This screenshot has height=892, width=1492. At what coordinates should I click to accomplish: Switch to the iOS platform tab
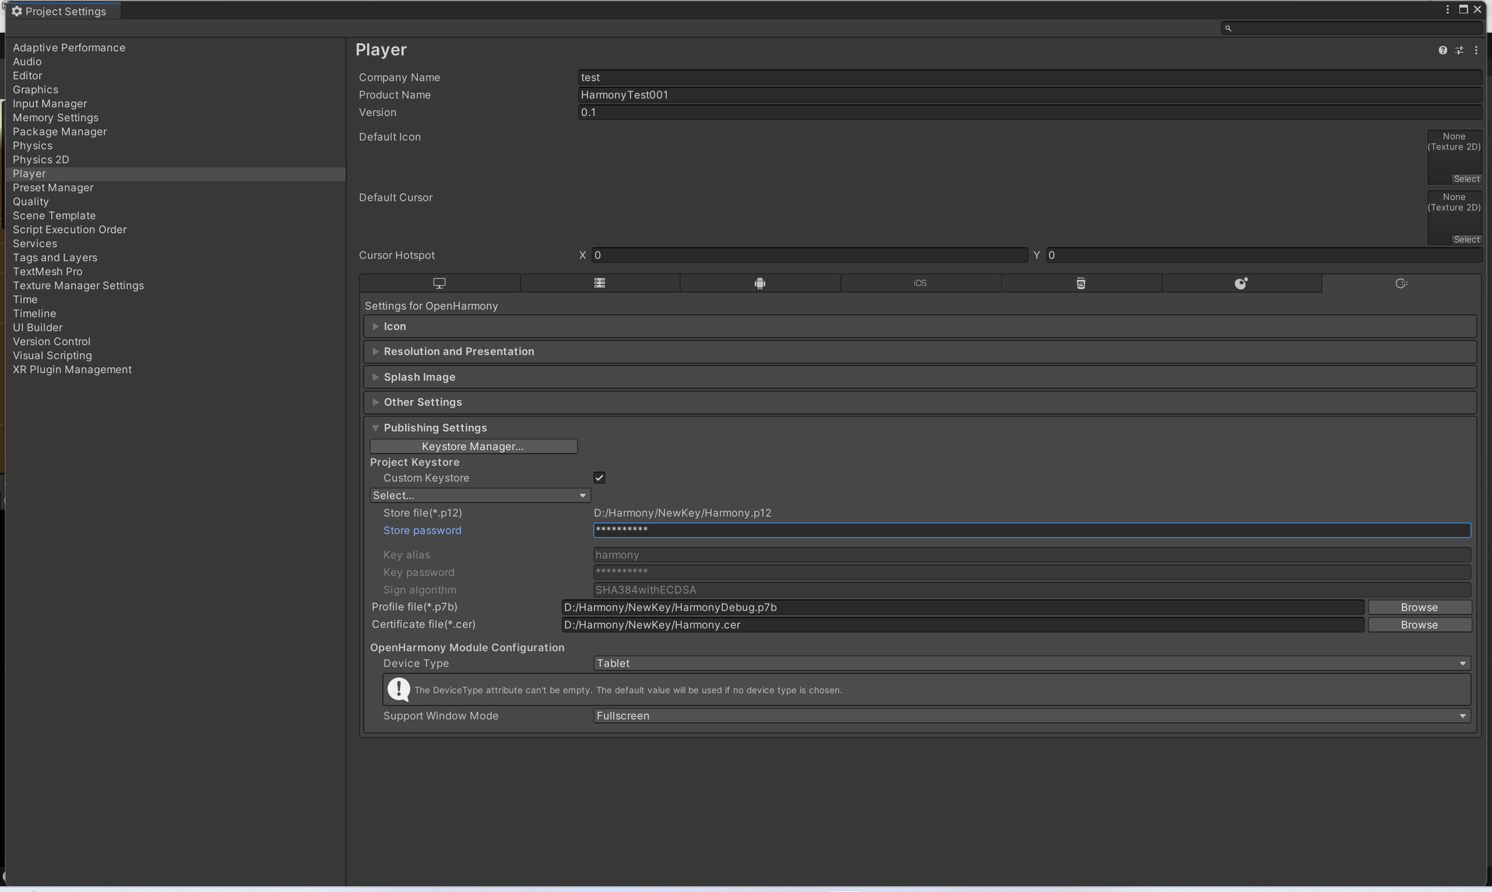coord(920,283)
